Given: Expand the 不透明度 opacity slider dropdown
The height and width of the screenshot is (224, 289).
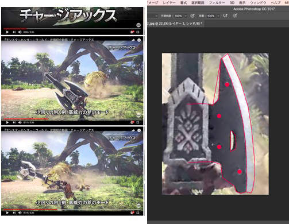Looking at the screenshot, I should tap(186, 16).
